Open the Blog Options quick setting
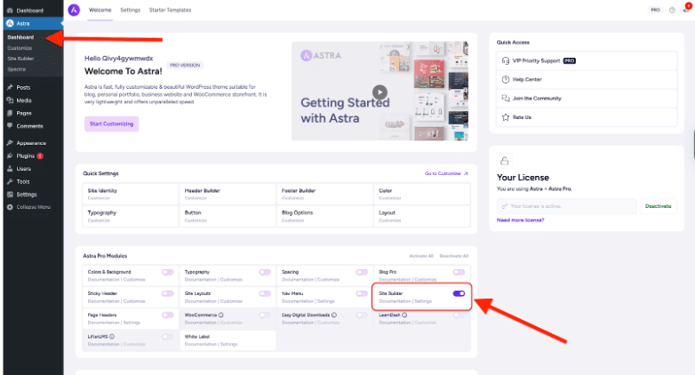 click(x=324, y=216)
